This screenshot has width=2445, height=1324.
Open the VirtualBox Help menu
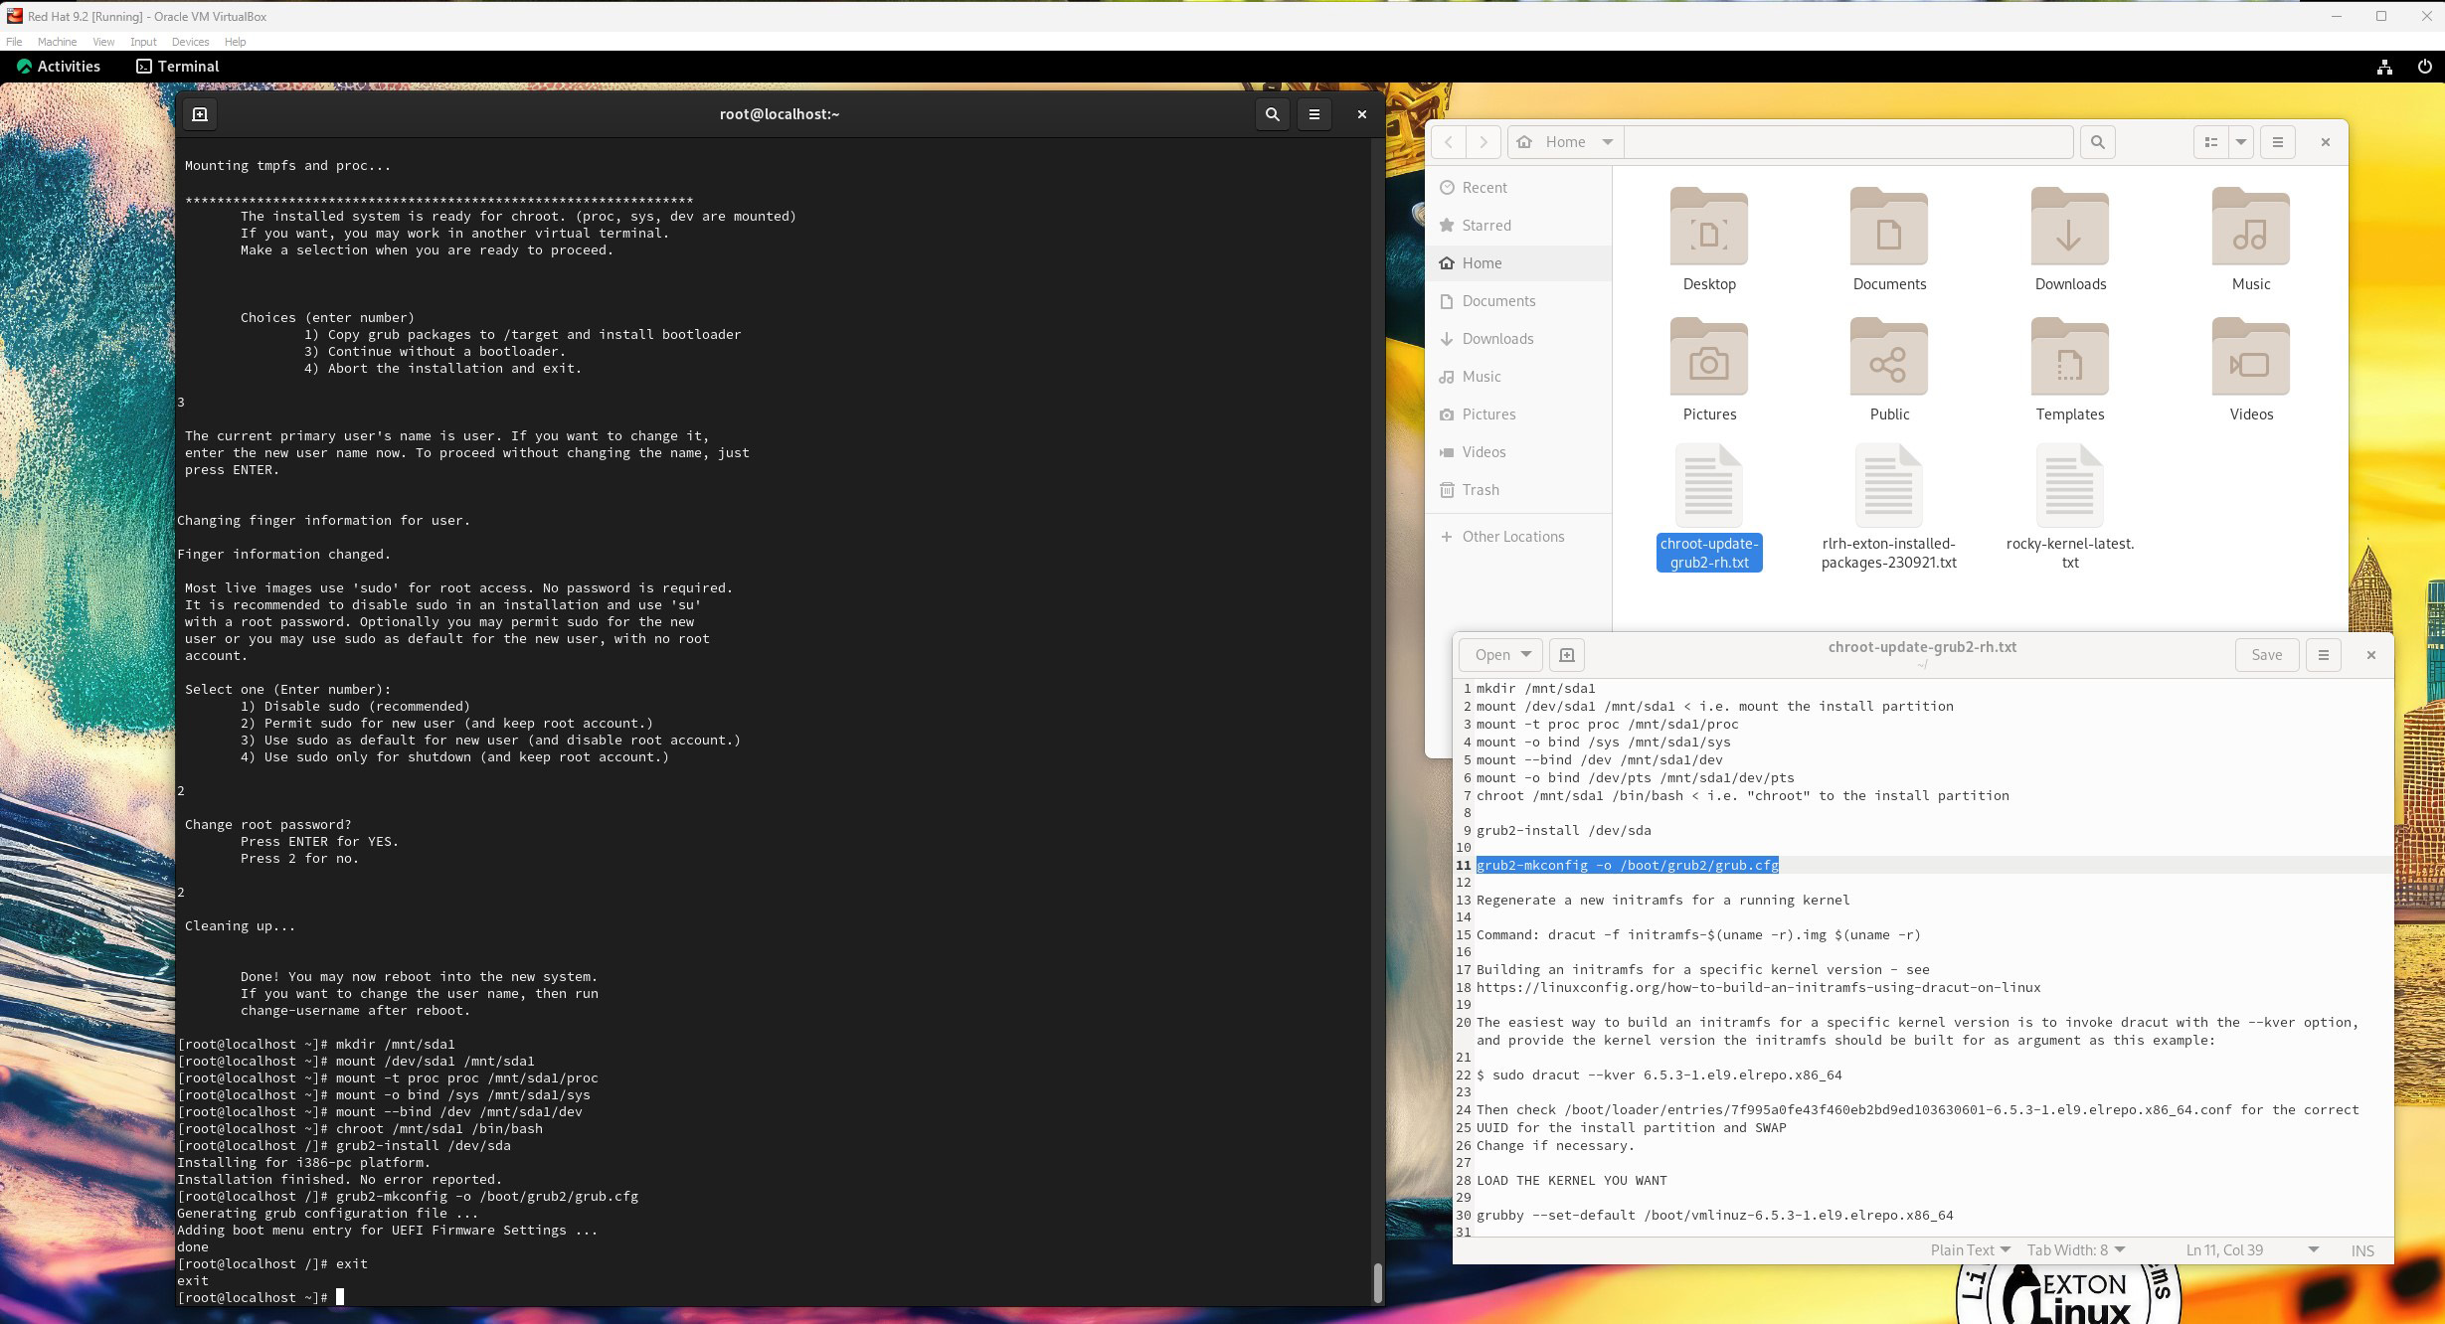235,42
